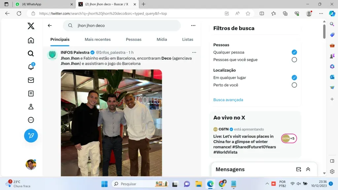Viewport: 338px width, 190px height.
Task: Open the search options three-dot menu
Action: coord(193,25)
